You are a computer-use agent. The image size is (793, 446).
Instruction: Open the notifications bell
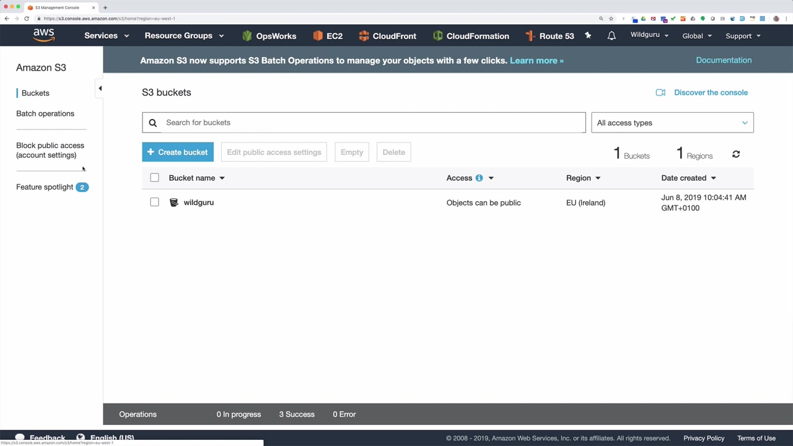(x=611, y=36)
